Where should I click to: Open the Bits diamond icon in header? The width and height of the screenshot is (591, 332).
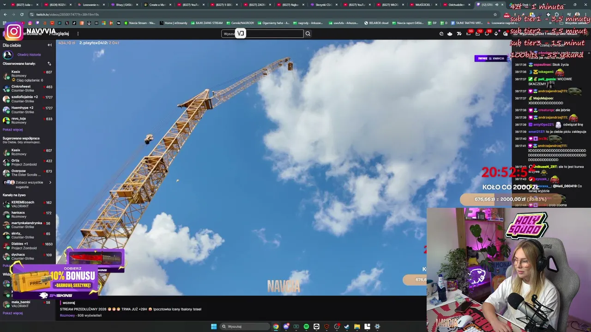(496, 34)
